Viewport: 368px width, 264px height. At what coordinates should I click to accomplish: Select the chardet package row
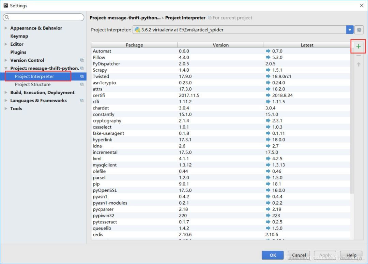[220, 108]
